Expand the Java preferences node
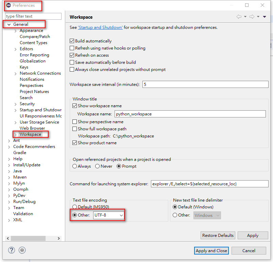The image size is (273, 262). (9, 171)
